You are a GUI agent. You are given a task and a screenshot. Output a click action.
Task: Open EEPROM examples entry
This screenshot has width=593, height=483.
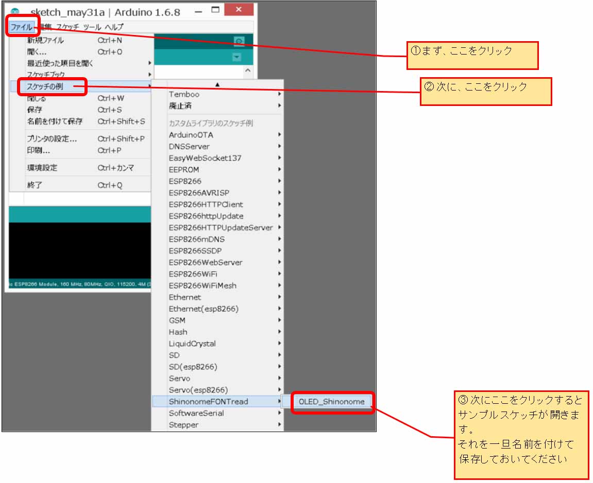217,170
